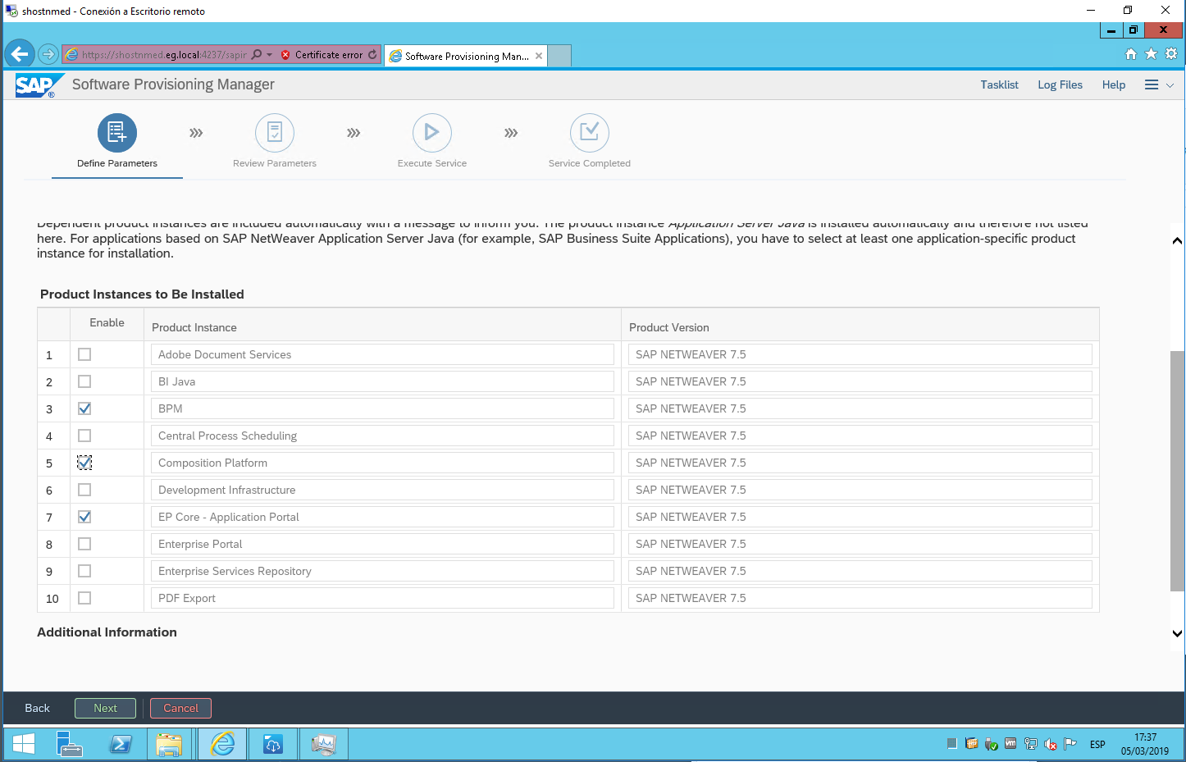The height and width of the screenshot is (762, 1186).
Task: Close the Software Provisioning Manager tab
Action: (x=539, y=56)
